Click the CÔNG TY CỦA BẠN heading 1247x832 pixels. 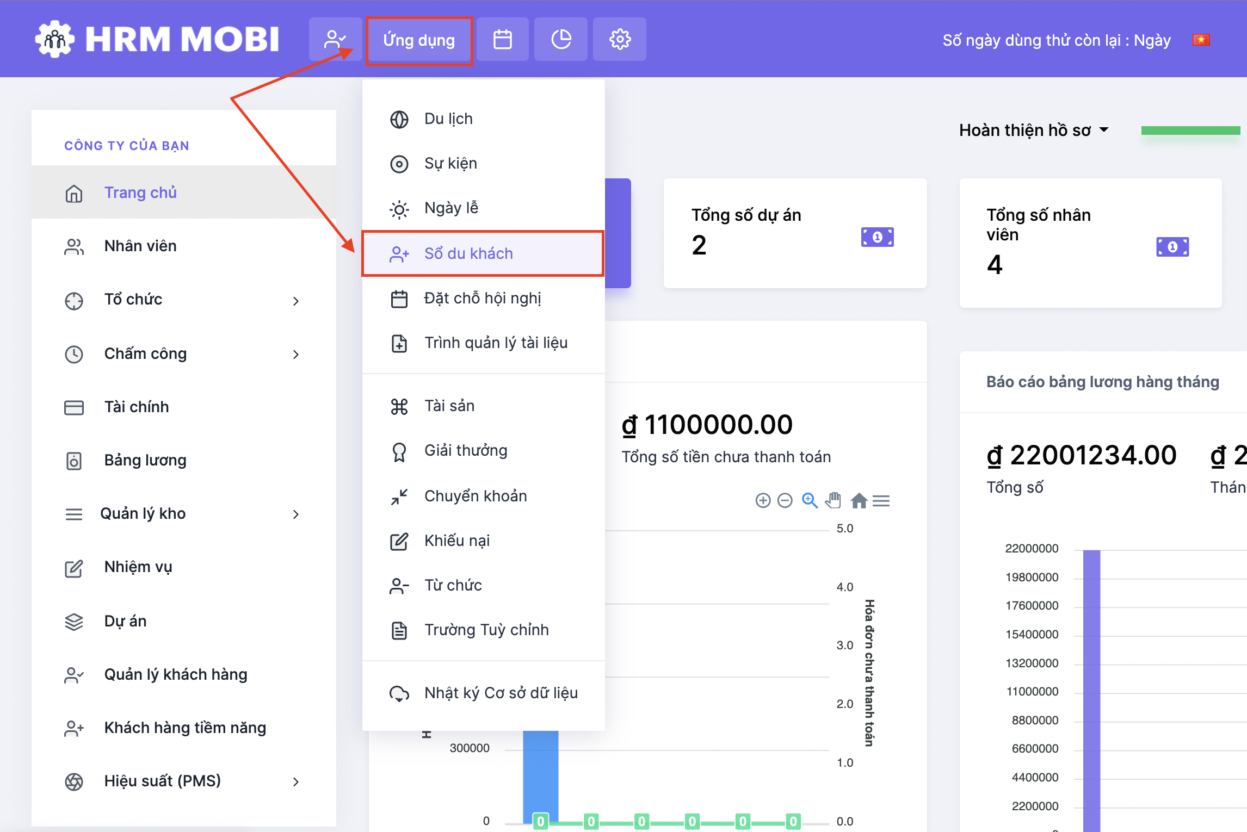127,146
